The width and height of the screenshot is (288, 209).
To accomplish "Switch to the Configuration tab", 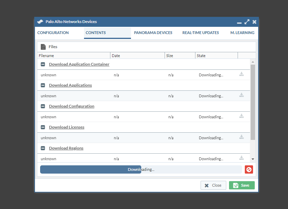I will click(53, 33).
